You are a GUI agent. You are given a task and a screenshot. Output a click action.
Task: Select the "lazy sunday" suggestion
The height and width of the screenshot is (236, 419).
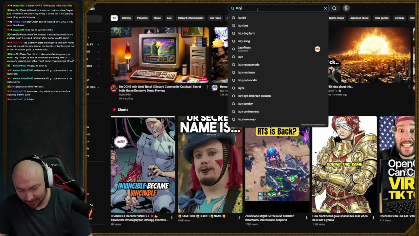tap(278, 104)
